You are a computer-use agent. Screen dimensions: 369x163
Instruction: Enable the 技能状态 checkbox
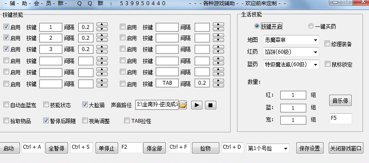tap(46, 105)
